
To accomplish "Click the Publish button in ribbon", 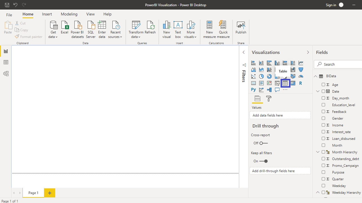I will coord(241,28).
